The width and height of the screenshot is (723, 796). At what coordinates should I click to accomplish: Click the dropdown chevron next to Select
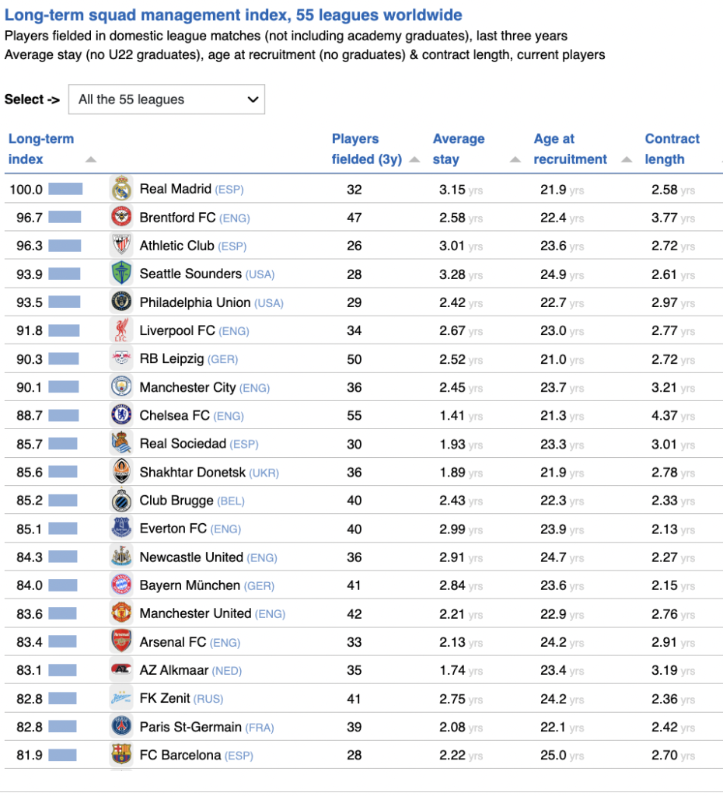click(x=251, y=99)
